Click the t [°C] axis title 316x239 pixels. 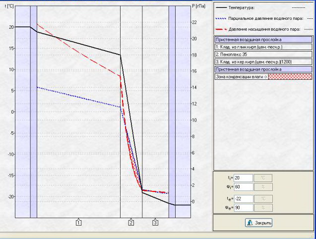point(9,6)
